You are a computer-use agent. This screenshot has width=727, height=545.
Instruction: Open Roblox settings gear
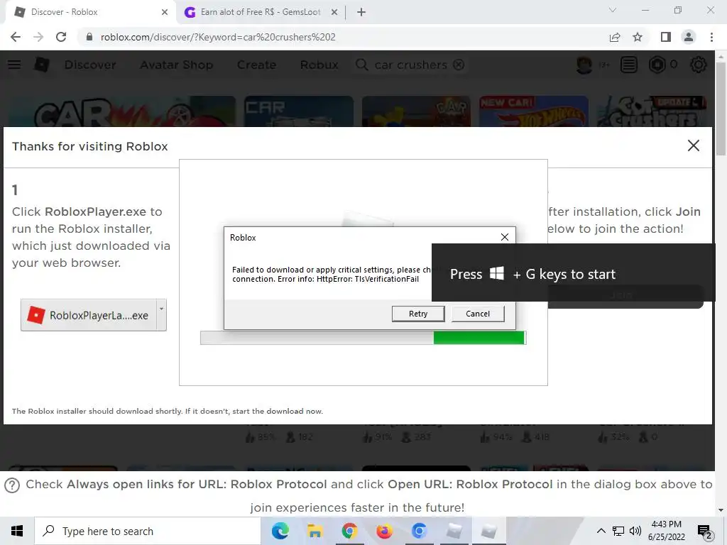[x=699, y=65]
